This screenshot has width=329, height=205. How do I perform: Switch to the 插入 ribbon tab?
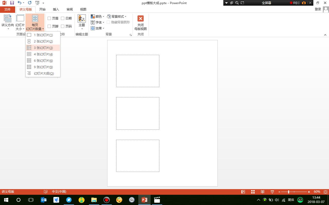pyautogui.click(x=56, y=9)
